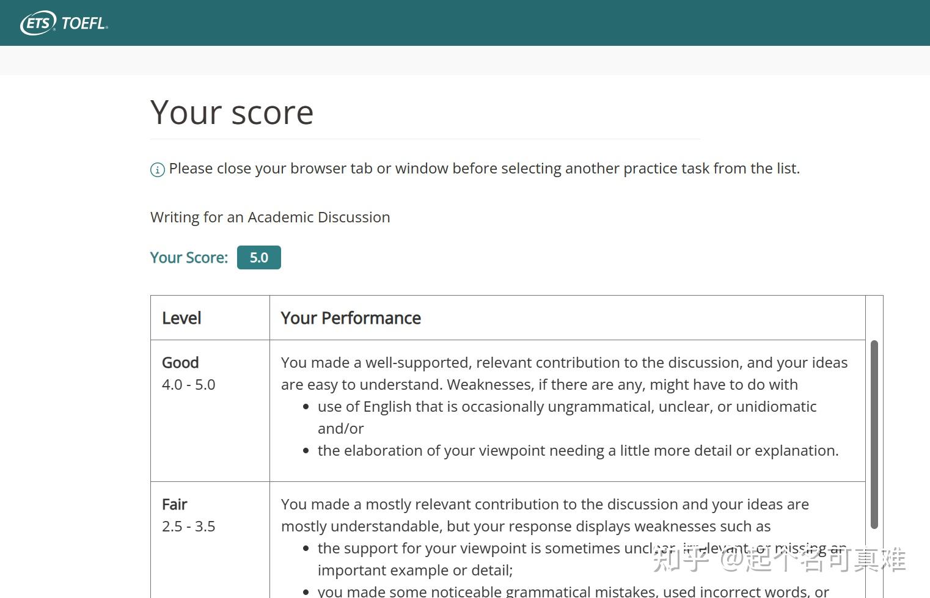Click the "Your Performance" column header
930x598 pixels.
pyautogui.click(x=351, y=318)
